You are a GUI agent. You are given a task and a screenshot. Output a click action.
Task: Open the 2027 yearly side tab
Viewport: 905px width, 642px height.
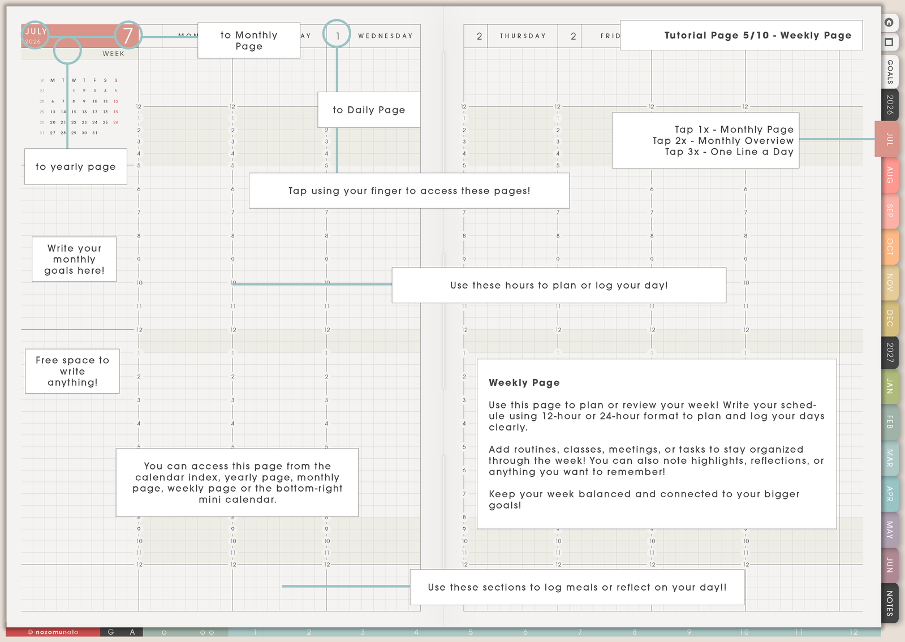(890, 352)
